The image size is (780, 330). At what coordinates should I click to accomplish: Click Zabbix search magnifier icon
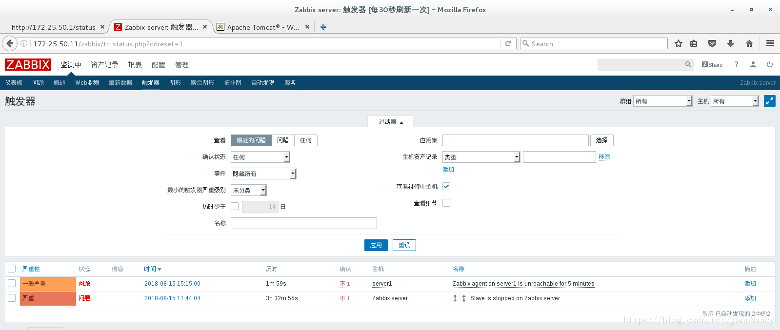pos(688,64)
